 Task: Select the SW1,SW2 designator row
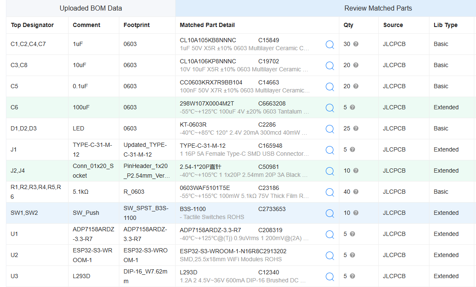pos(24,213)
